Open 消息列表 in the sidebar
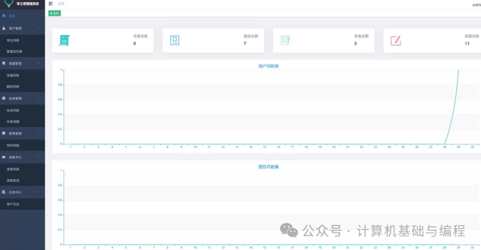Viewport: 481px width, 250px height. (x=13, y=169)
